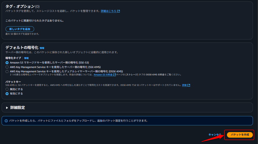Open the バケットキー 詳細 link

(184, 85)
